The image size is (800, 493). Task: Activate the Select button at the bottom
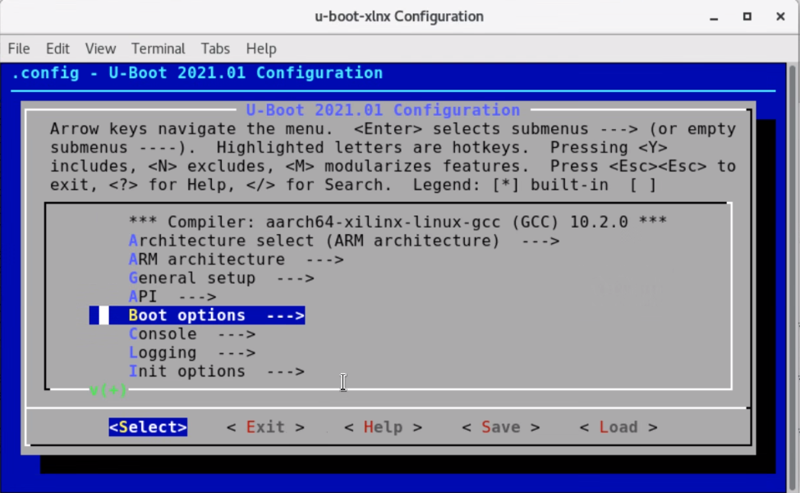(148, 426)
